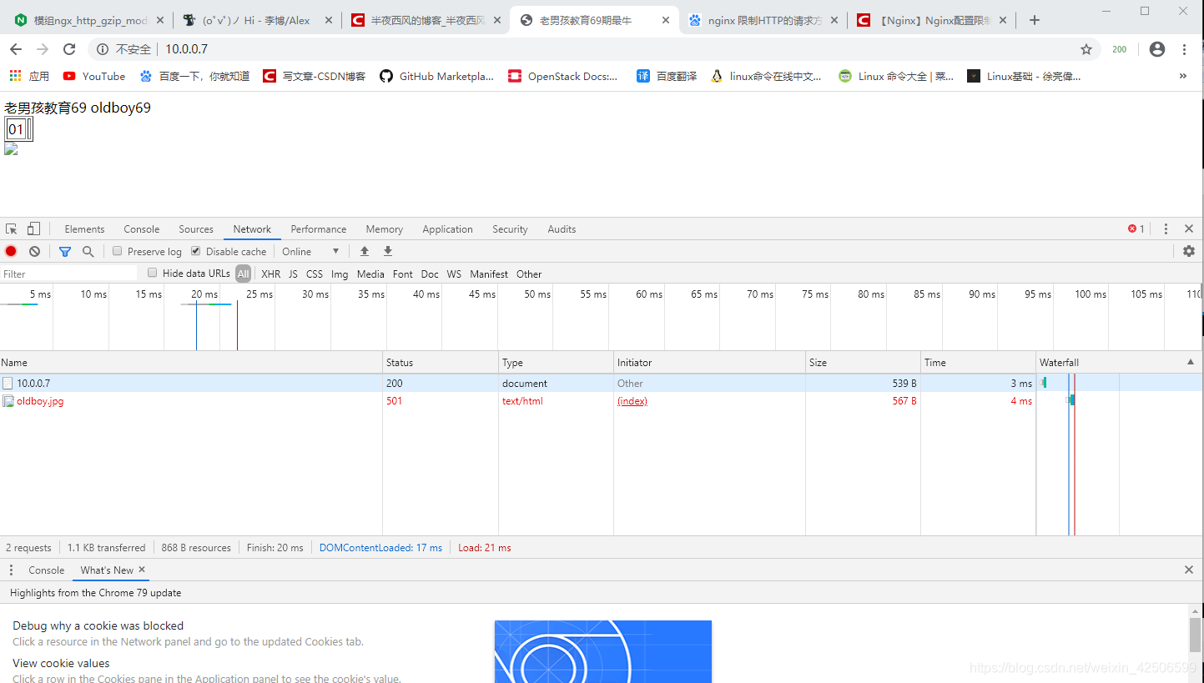
Task: Close the What's New drawer tab
Action: click(142, 570)
